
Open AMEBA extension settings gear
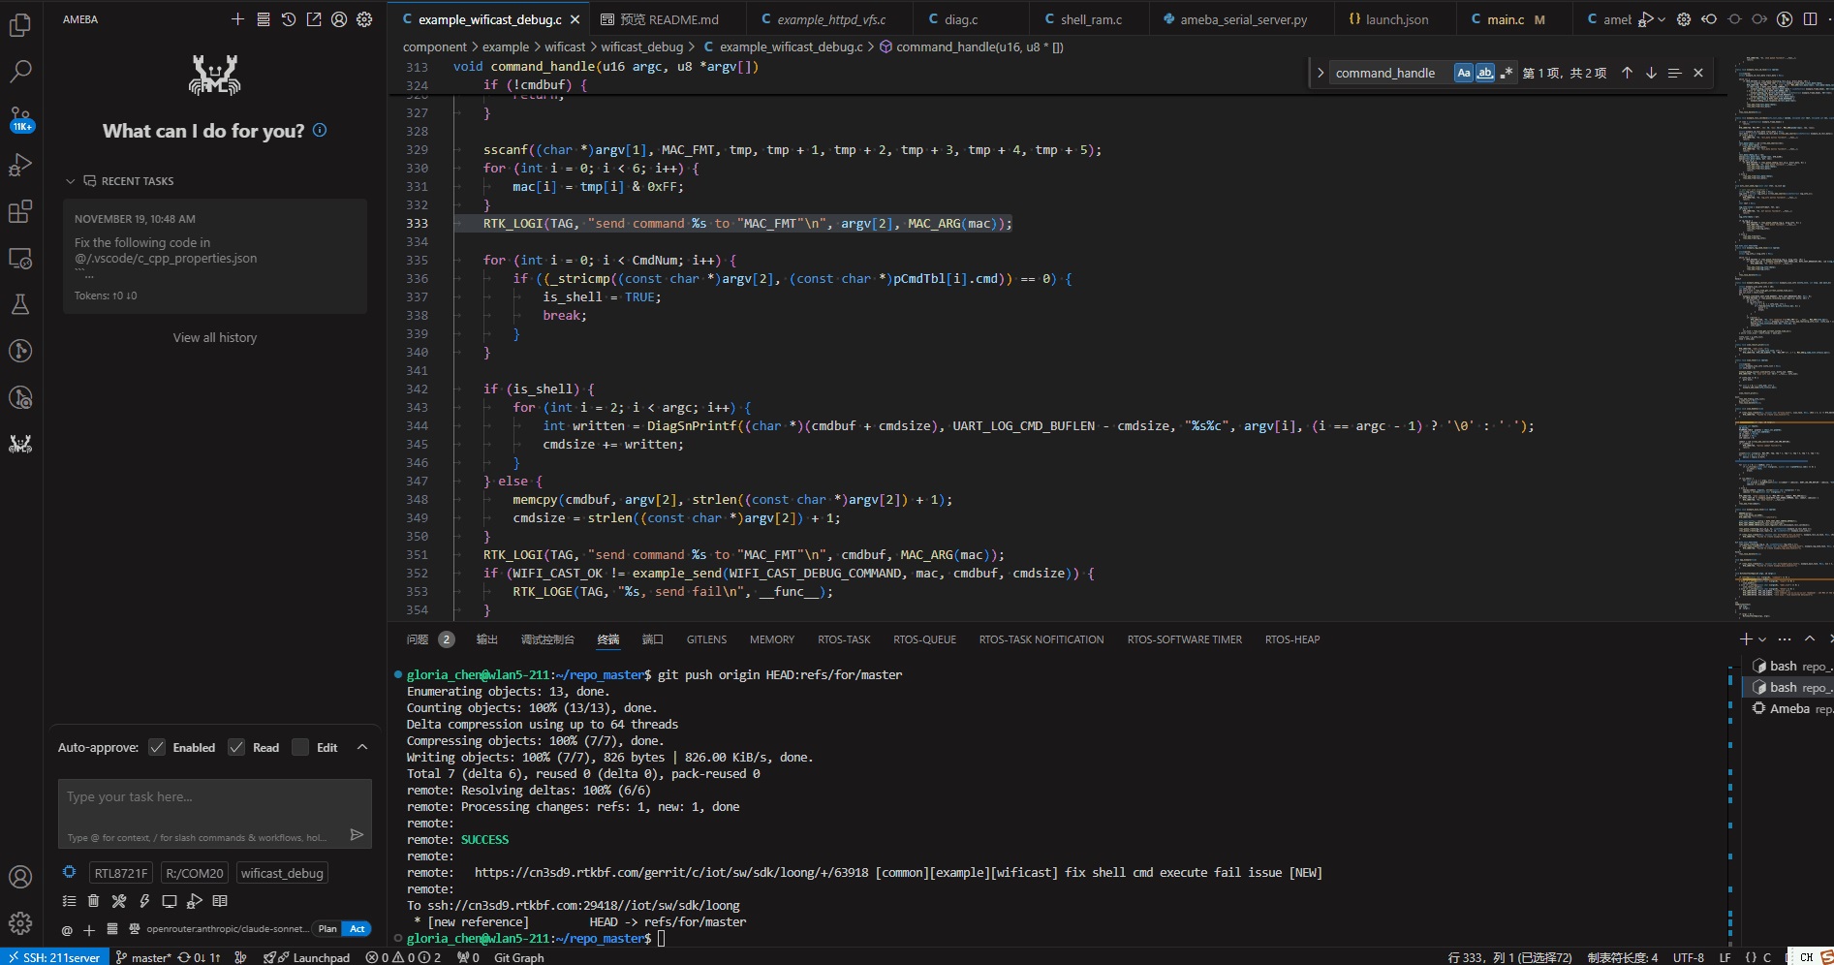(x=364, y=18)
